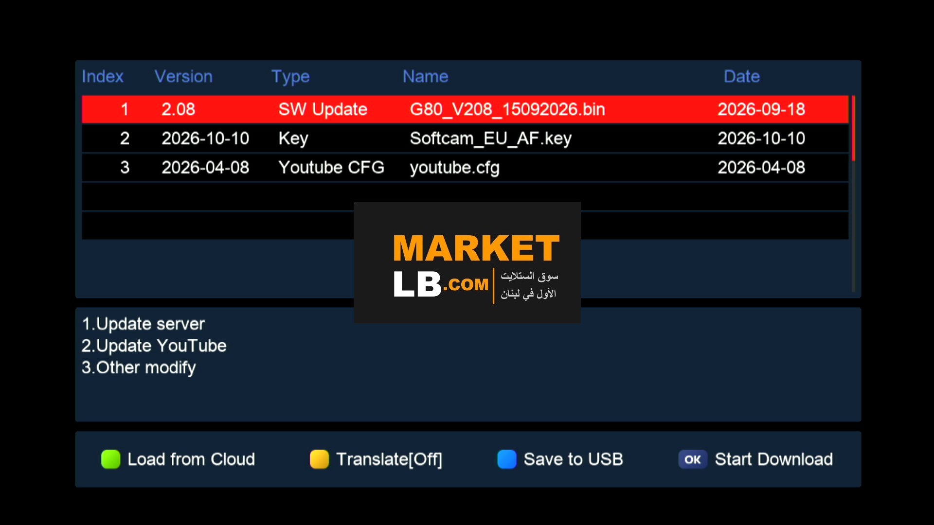This screenshot has width=934, height=525.
Task: Click the red list scrollbar thumb
Action: click(x=853, y=128)
